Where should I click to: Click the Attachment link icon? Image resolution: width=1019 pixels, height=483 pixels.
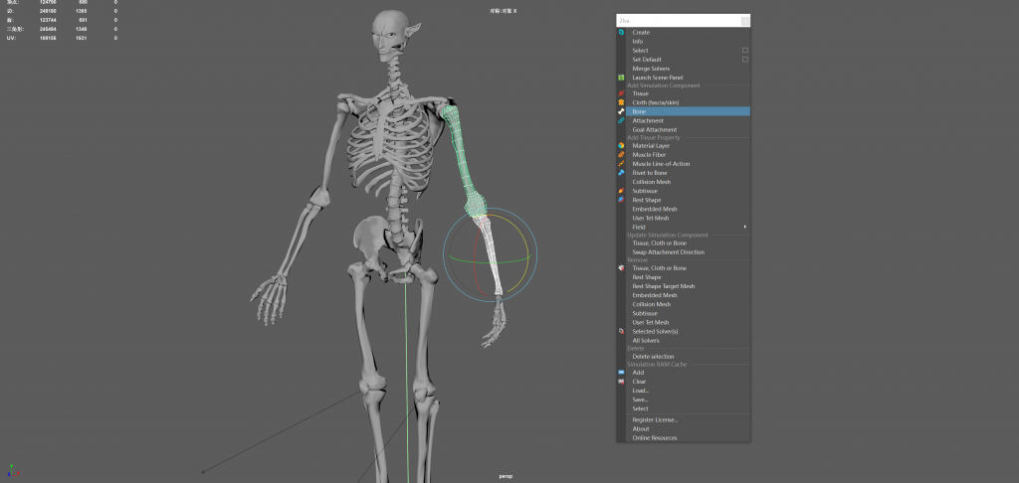click(x=621, y=120)
